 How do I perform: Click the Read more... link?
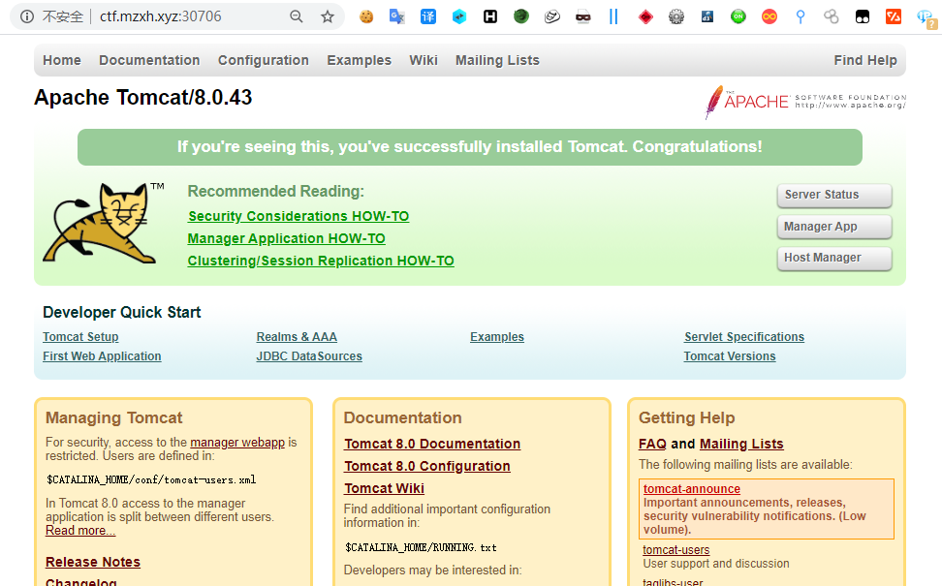pos(80,531)
